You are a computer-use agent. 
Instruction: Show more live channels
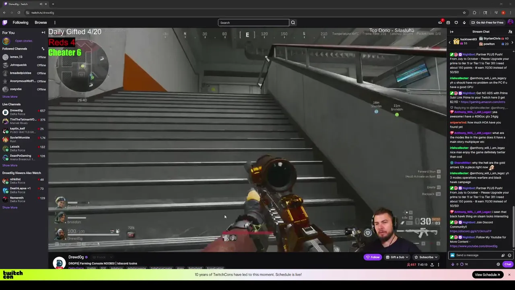tap(10, 165)
